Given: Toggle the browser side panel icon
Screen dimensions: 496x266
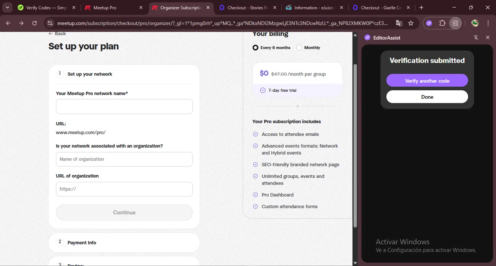Looking at the screenshot, I should coord(455,23).
